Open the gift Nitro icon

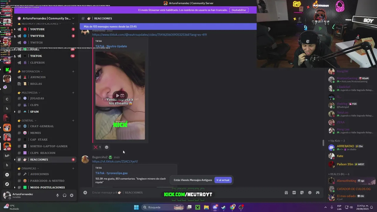286,193
